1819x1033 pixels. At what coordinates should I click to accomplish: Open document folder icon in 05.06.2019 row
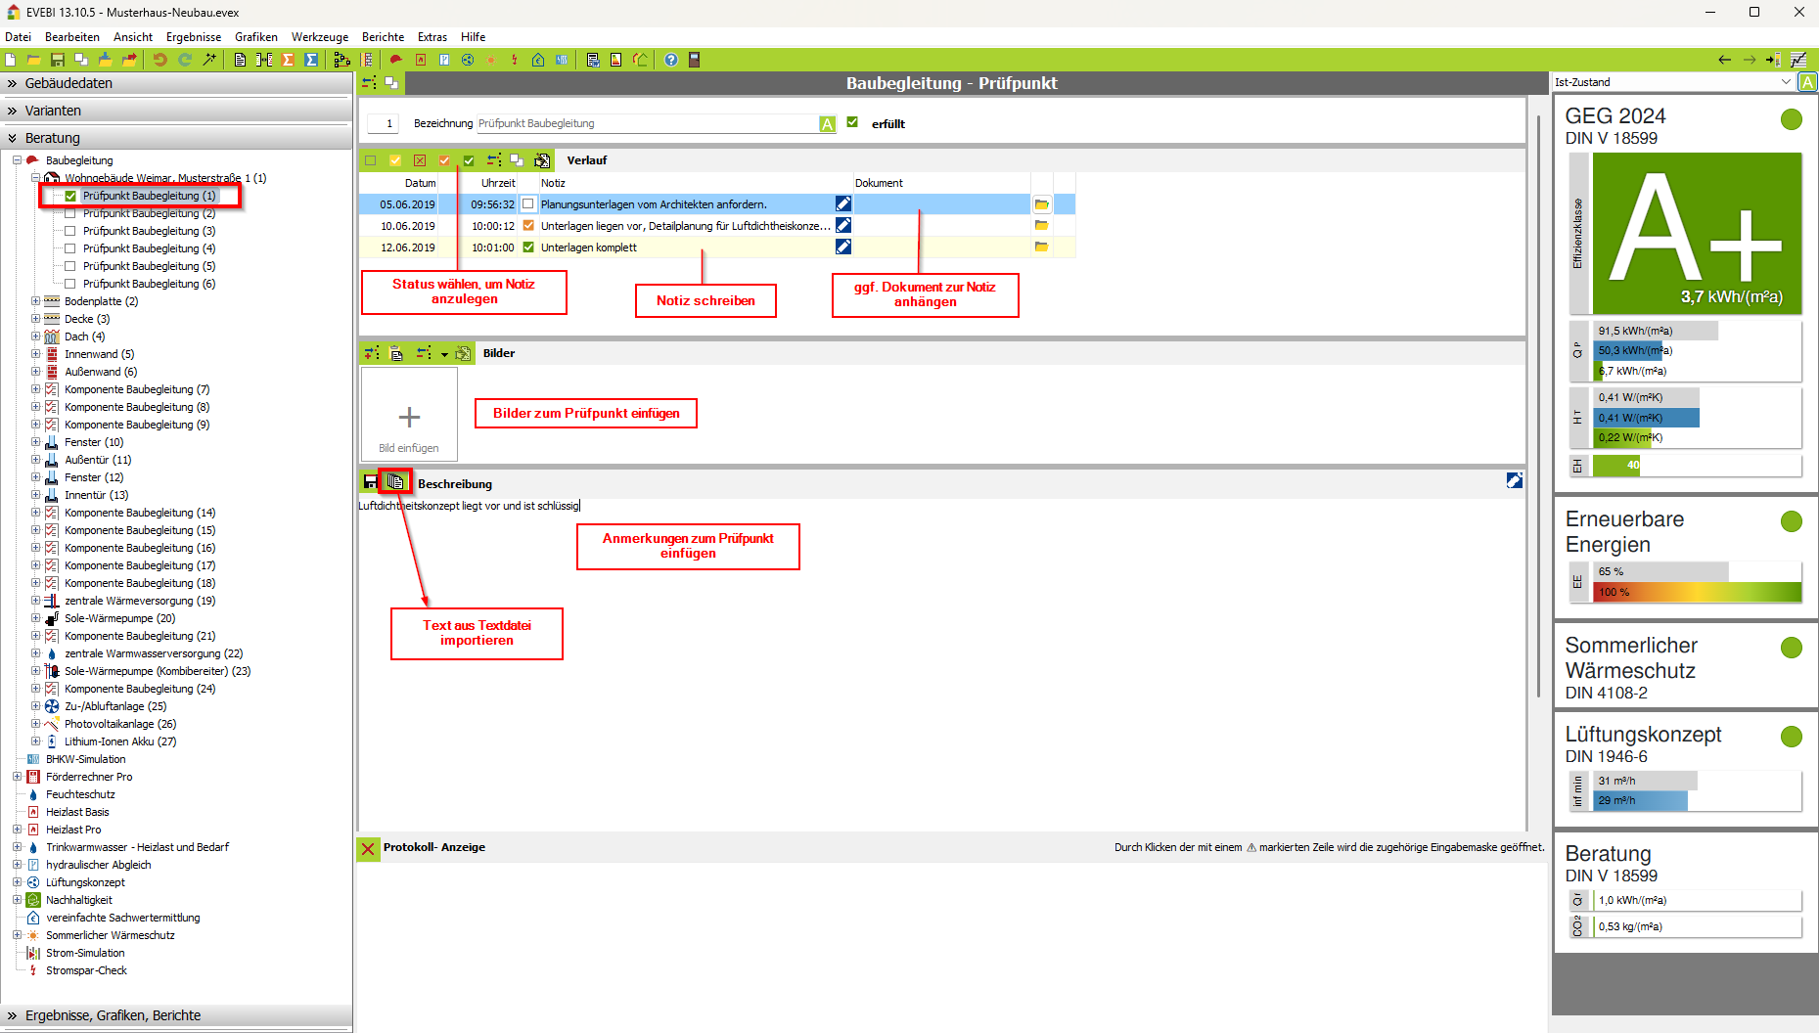1041,204
